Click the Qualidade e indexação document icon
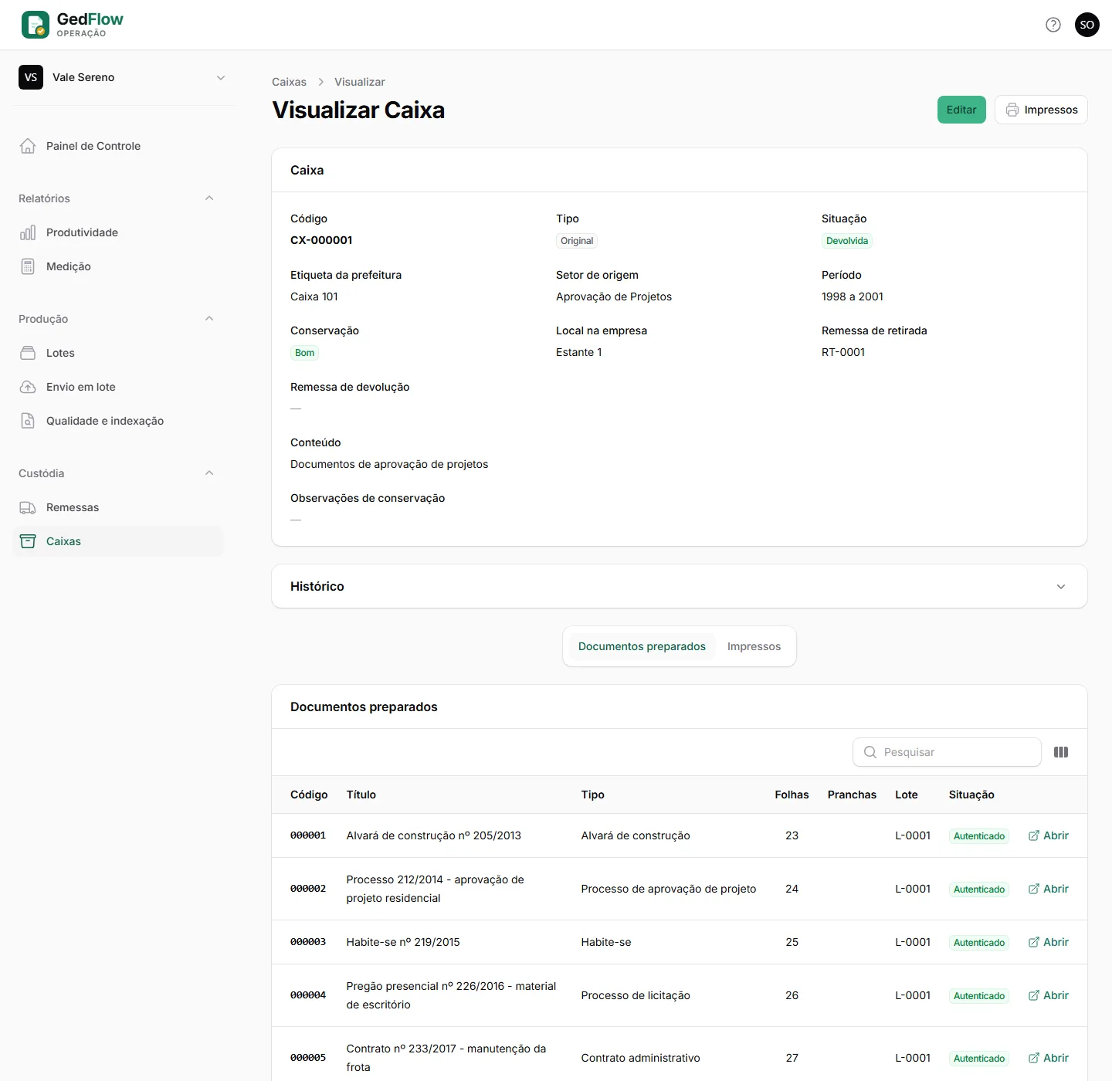The image size is (1112, 1081). click(x=28, y=421)
